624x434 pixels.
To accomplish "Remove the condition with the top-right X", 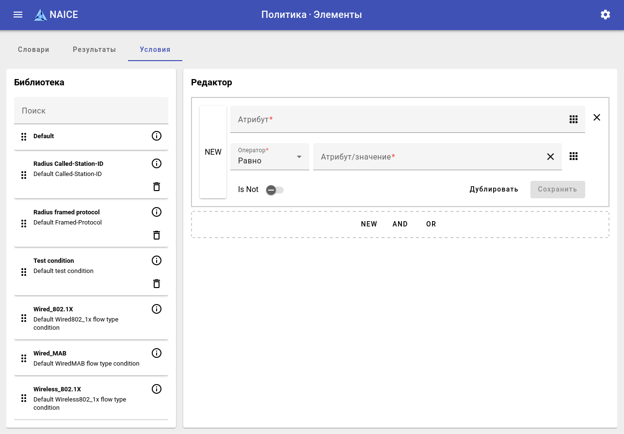I will (x=597, y=117).
